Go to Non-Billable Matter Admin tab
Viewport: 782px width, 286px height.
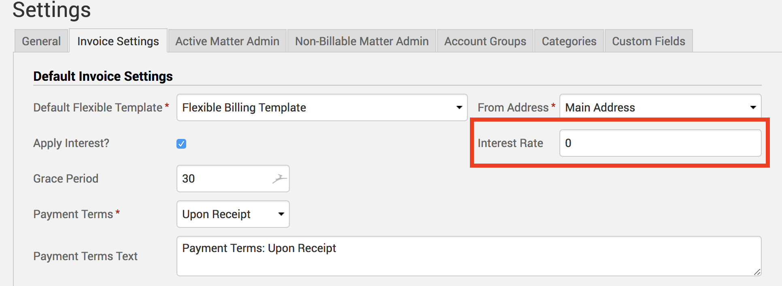(362, 41)
